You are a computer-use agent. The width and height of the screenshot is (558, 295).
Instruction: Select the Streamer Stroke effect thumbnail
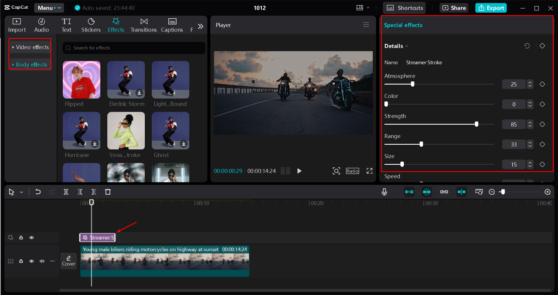point(126,131)
